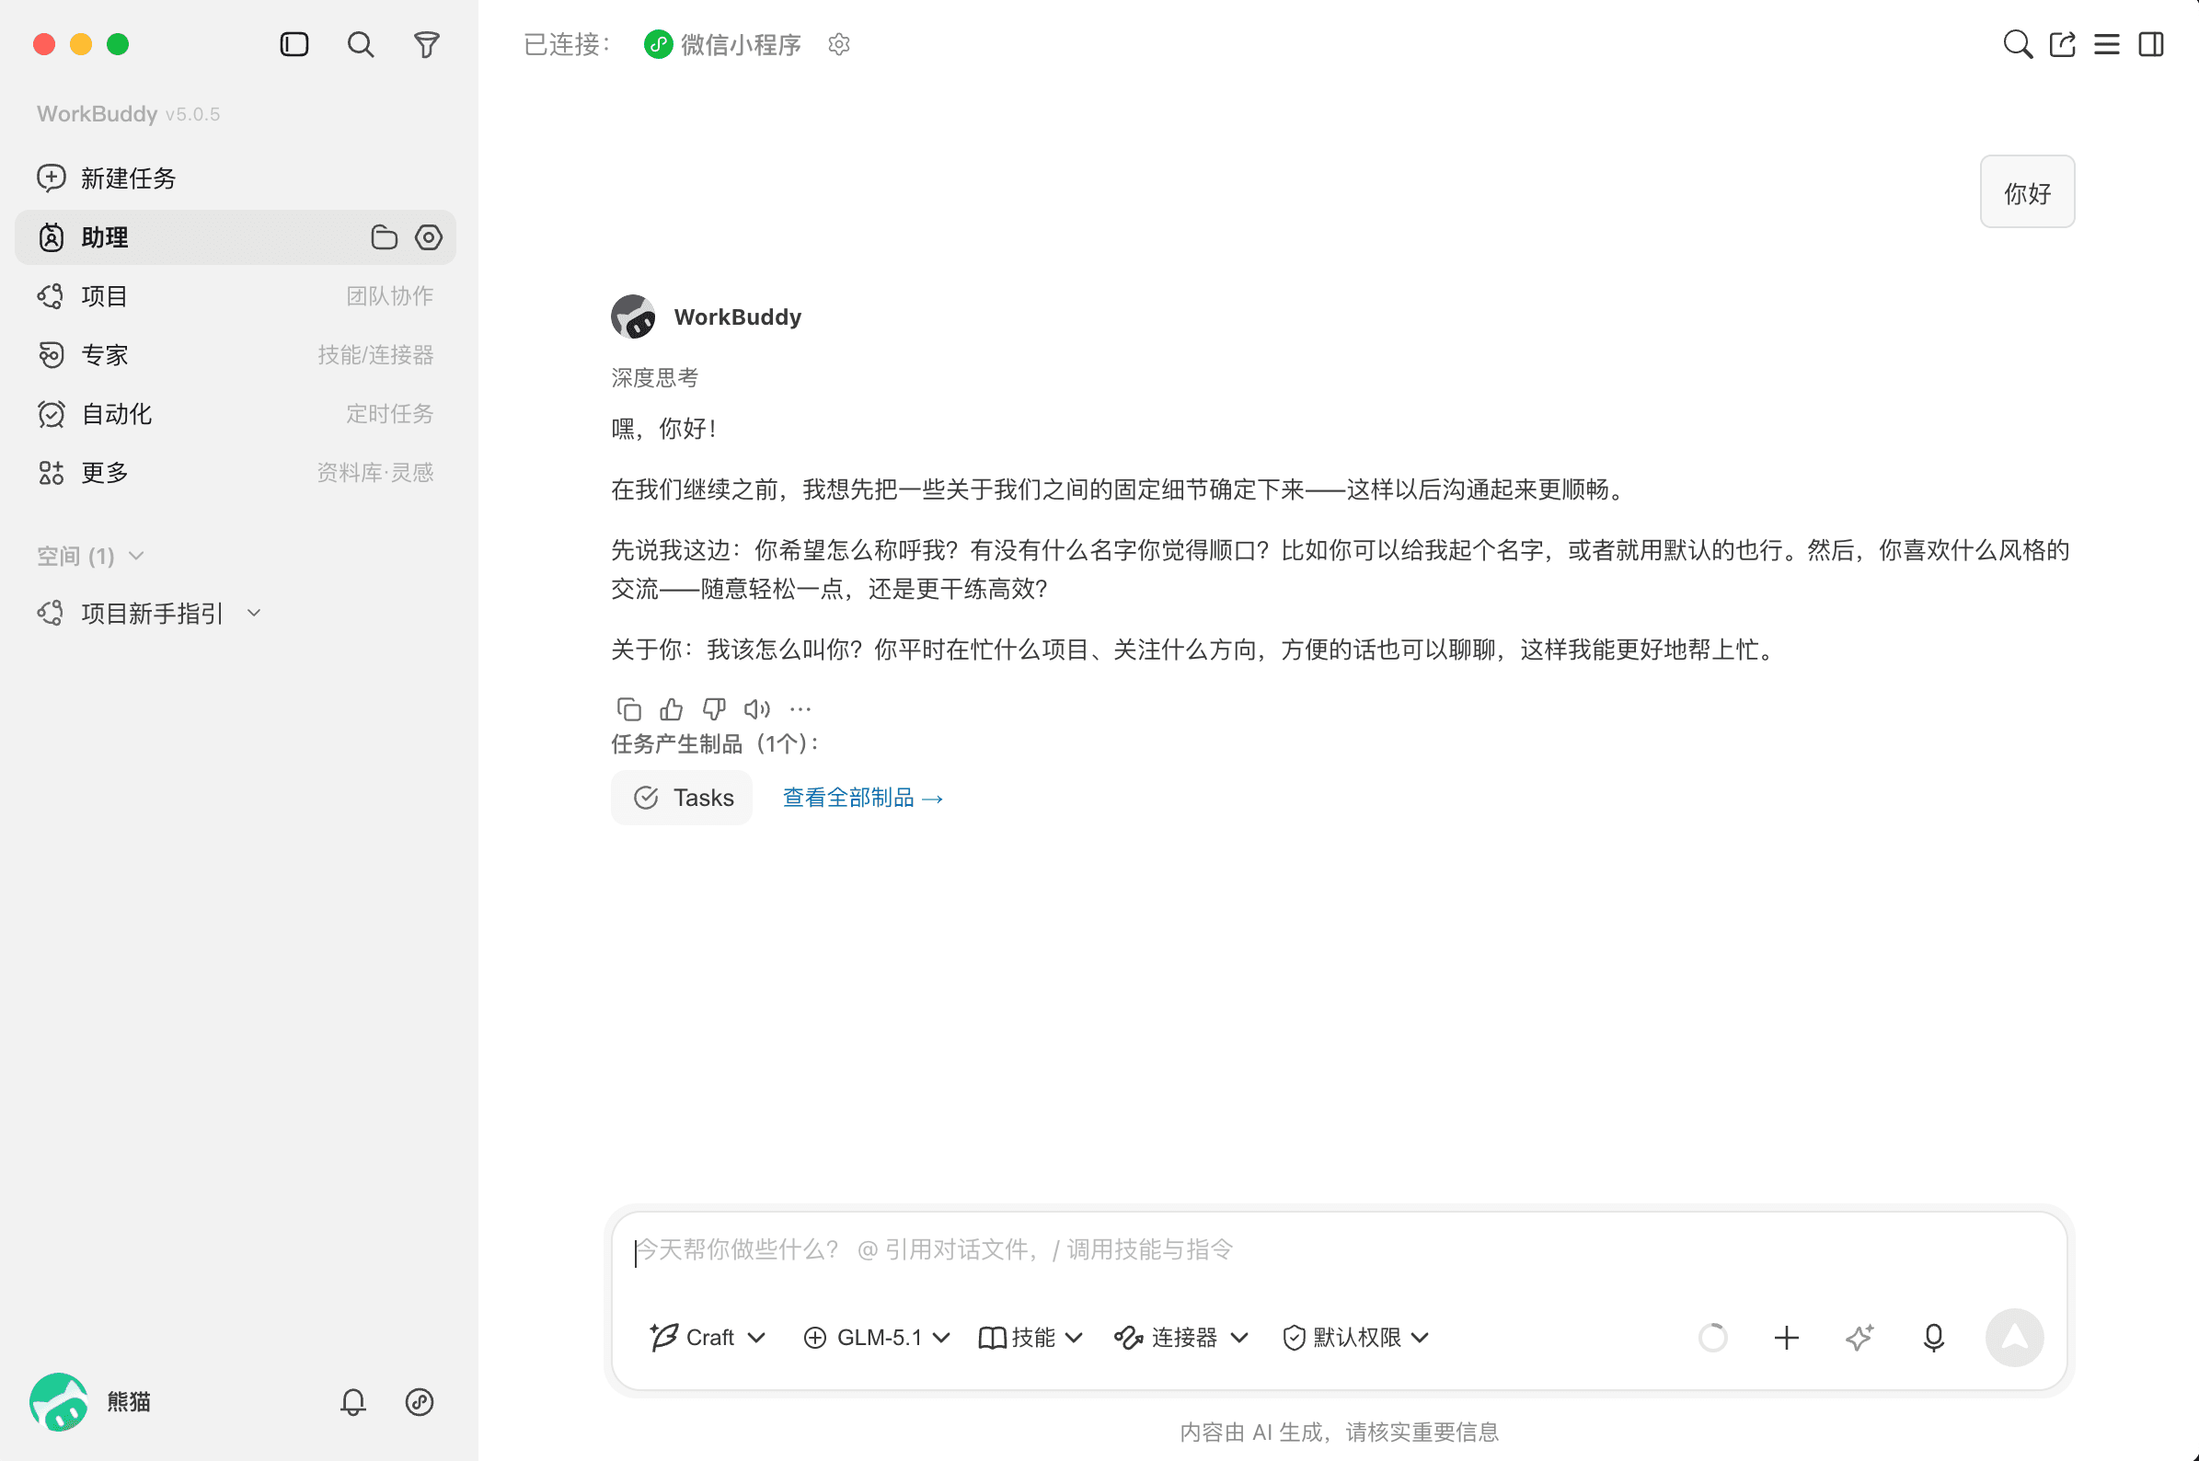This screenshot has height=1461, width=2199.
Task: Select 自动化 in sidebar
Action: click(235, 413)
